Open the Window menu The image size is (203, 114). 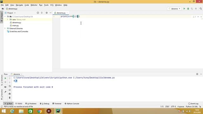(x=58, y=5)
